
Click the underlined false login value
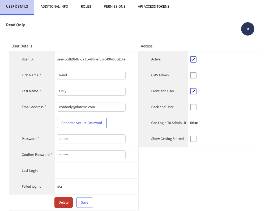(194, 123)
